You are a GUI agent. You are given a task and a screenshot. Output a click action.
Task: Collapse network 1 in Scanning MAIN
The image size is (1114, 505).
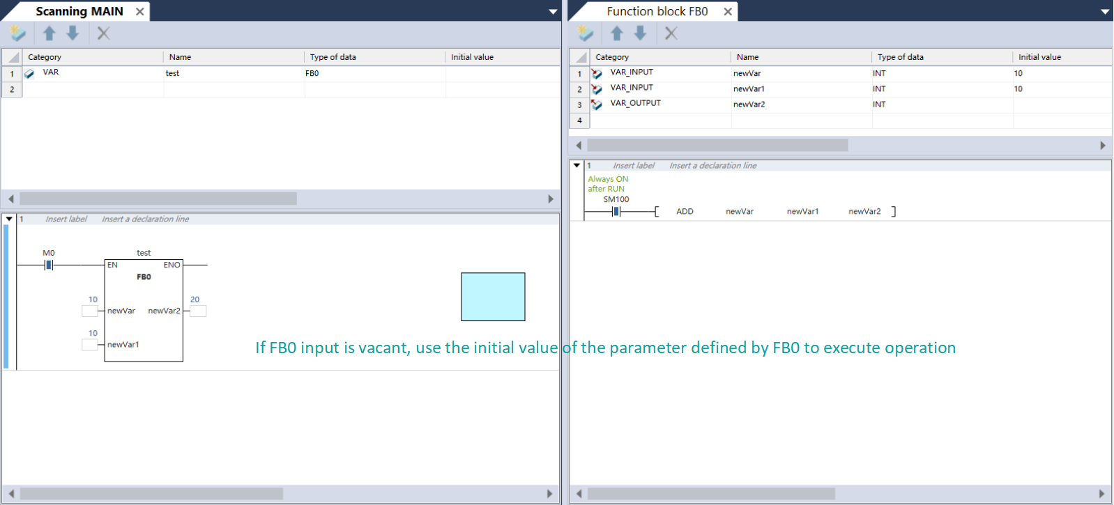point(9,219)
